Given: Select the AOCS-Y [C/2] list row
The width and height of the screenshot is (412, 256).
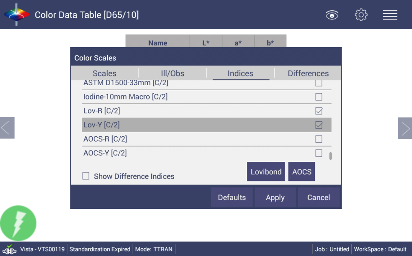Looking at the screenshot, I should [x=195, y=153].
